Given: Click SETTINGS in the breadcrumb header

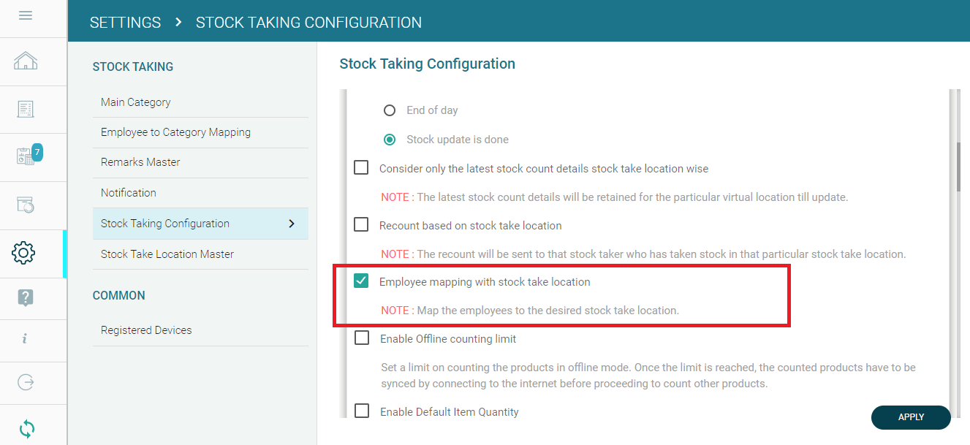Looking at the screenshot, I should [125, 23].
